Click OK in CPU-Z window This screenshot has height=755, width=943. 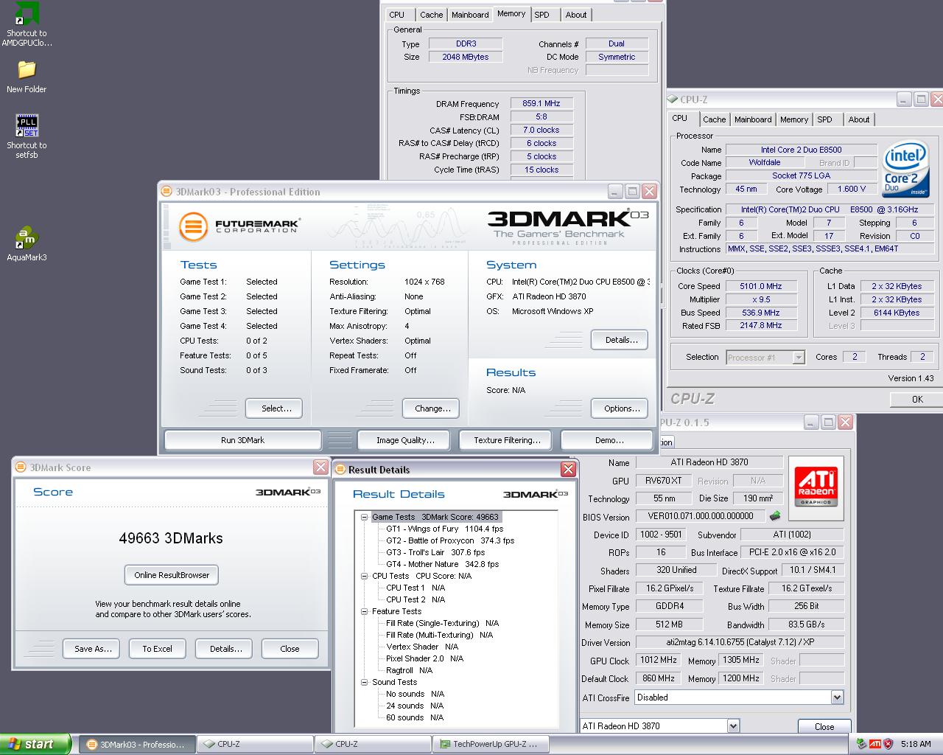[x=916, y=399]
